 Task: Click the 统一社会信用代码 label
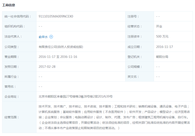[18, 16]
